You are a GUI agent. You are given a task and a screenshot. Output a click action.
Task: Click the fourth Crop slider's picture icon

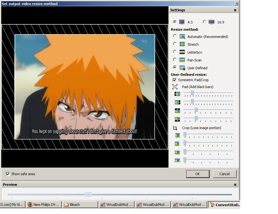pyautogui.click(x=177, y=160)
